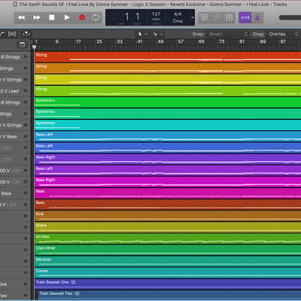Toggle the Solo mode button left of count-in
Viewport: 301px width, 301px height.
tap(229, 17)
